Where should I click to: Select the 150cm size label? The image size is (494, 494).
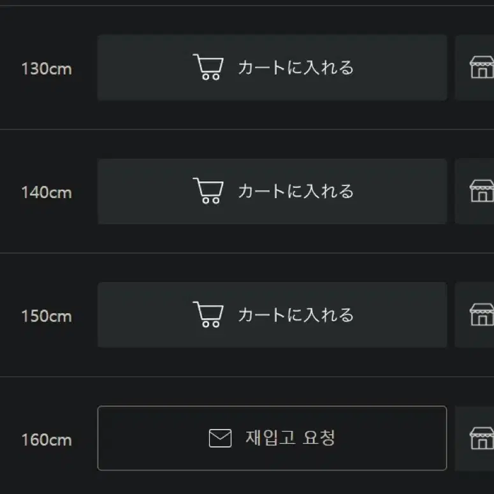pyautogui.click(x=47, y=316)
